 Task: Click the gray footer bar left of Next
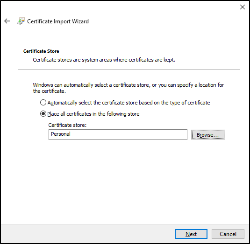point(88,234)
